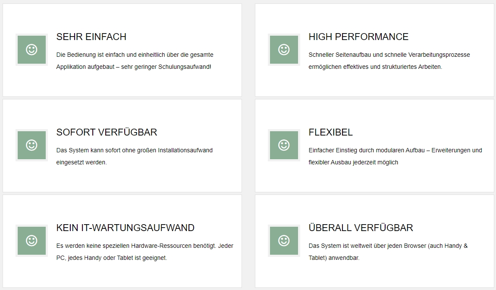
Task: Open the KEIN IT-WARTUNGSAUFWAND heading
Action: 125,228
